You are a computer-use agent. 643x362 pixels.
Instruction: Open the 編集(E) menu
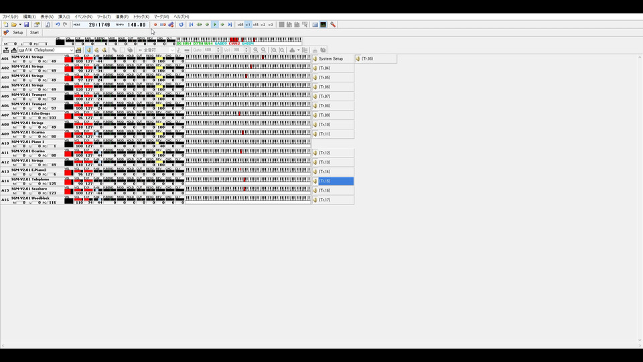tap(29, 17)
